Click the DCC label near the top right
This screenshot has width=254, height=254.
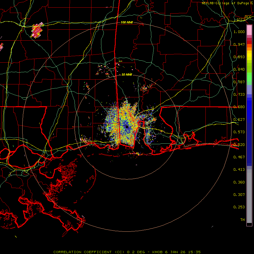tap(248, 17)
